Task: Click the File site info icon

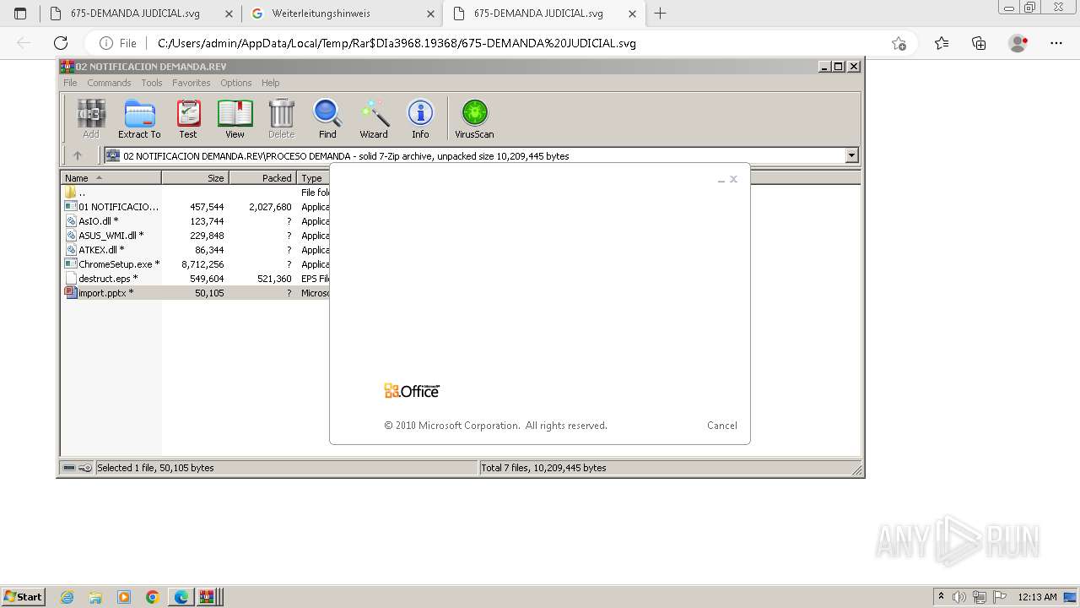Action: click(117, 43)
